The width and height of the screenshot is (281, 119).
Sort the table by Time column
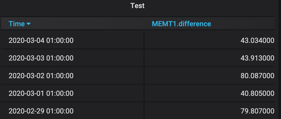[x=17, y=24]
